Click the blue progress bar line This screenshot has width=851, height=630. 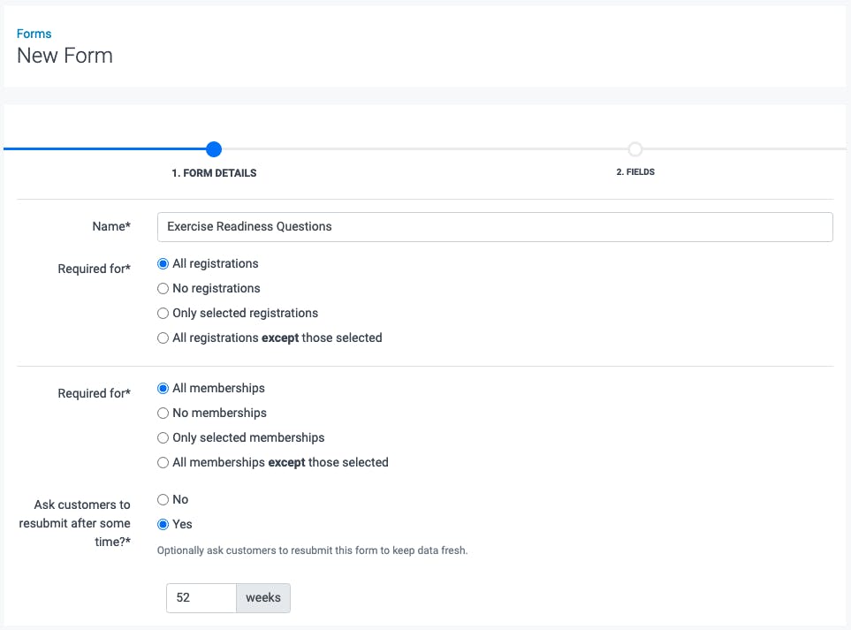106,149
